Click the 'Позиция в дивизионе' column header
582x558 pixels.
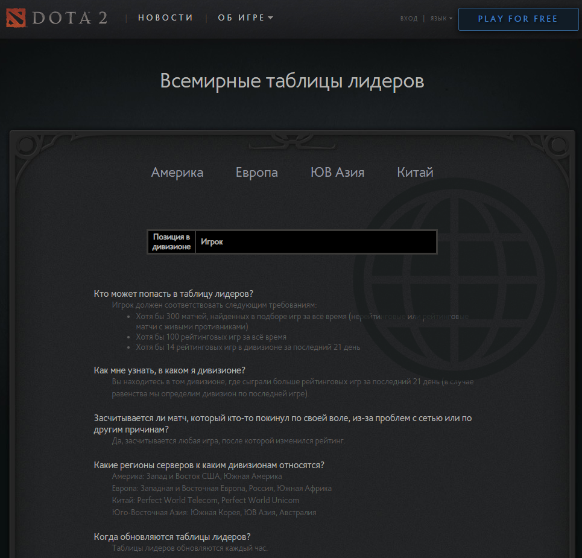(171, 241)
